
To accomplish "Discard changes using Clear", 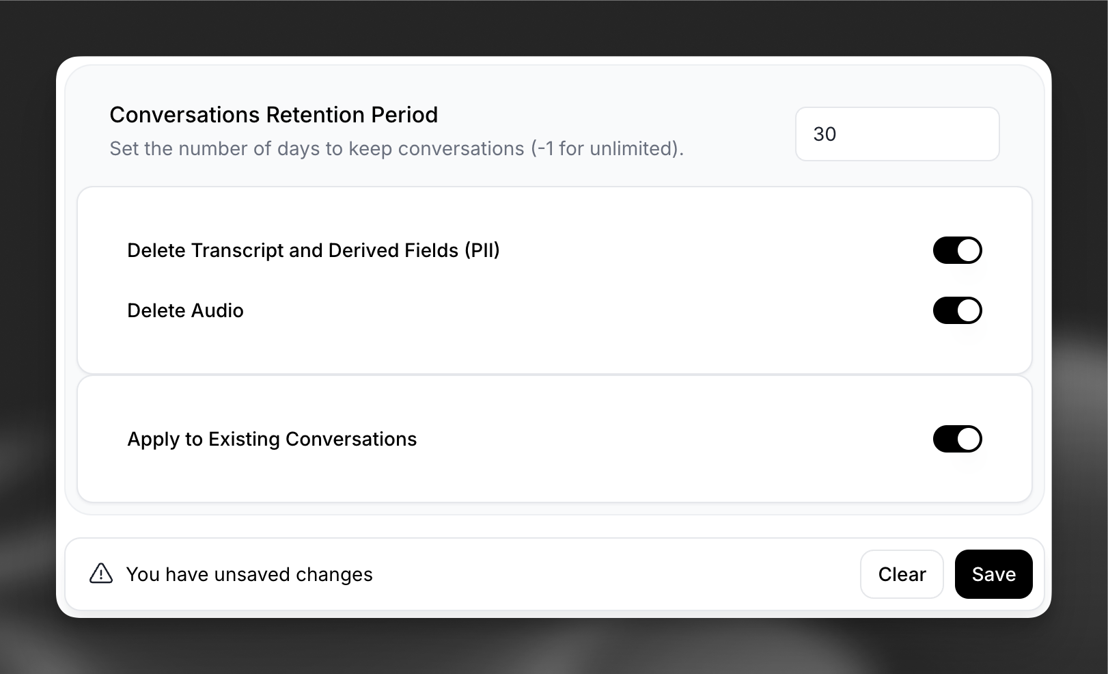I will [902, 574].
